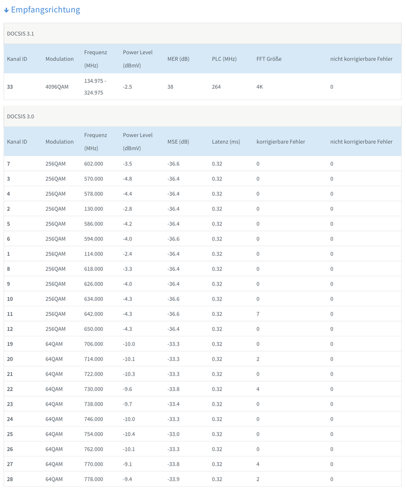Click the Latenz (ms) column header
406x492 pixels.
pos(226,142)
